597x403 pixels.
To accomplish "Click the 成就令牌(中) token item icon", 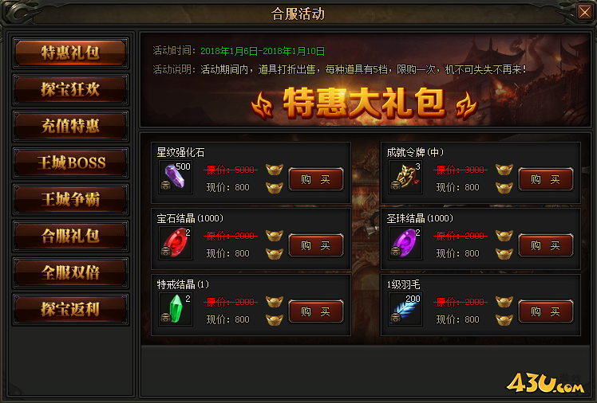I will (x=405, y=177).
